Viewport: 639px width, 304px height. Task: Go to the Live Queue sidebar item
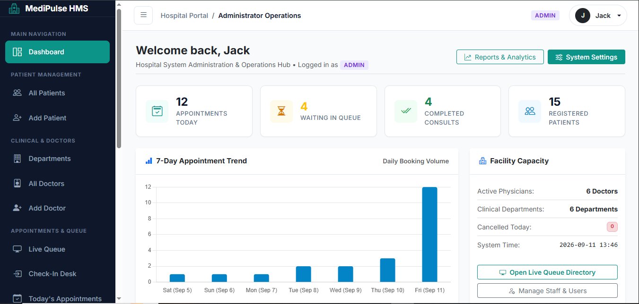57,249
